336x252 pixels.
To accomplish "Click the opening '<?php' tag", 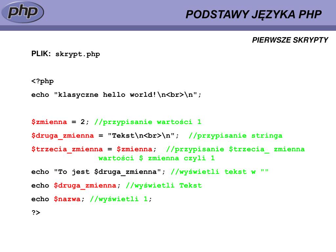I will (x=42, y=81).
